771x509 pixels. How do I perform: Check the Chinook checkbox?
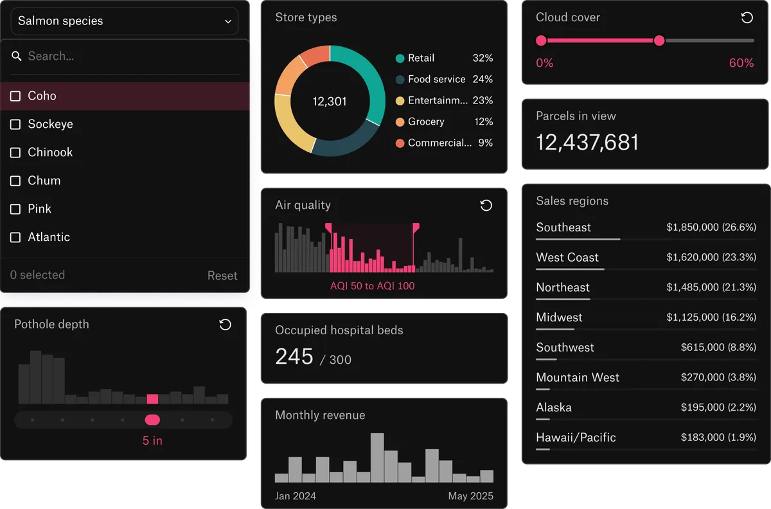pyautogui.click(x=15, y=152)
